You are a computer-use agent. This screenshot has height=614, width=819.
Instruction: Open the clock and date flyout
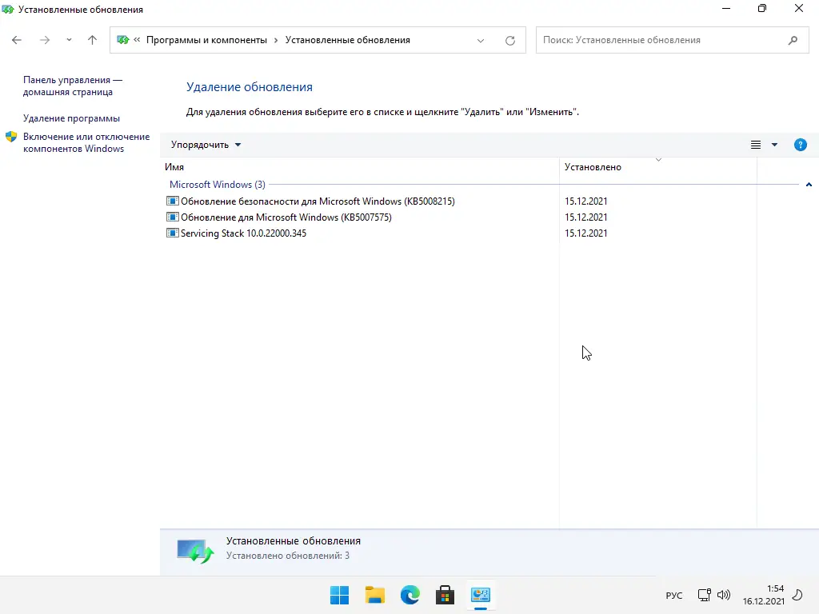[x=764, y=595]
